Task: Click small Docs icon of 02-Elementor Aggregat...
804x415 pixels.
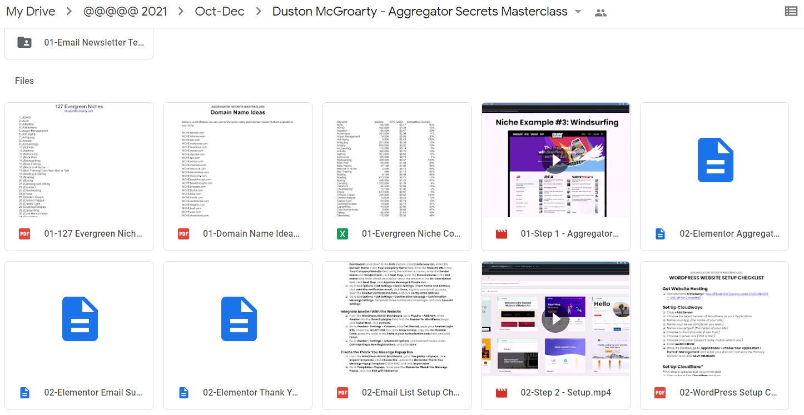Action: pyautogui.click(x=660, y=234)
